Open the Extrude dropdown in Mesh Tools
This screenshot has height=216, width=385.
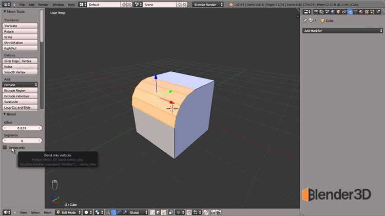point(20,85)
